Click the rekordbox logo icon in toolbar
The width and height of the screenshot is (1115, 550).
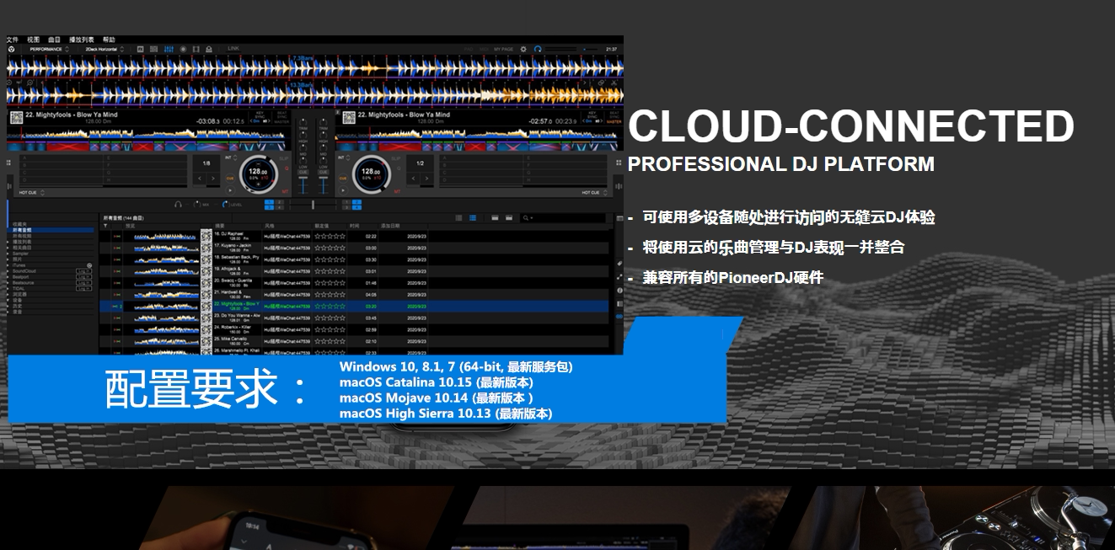click(11, 50)
